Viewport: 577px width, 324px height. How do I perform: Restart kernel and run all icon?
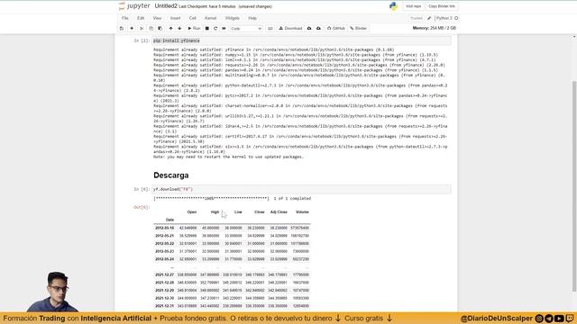click(x=224, y=28)
